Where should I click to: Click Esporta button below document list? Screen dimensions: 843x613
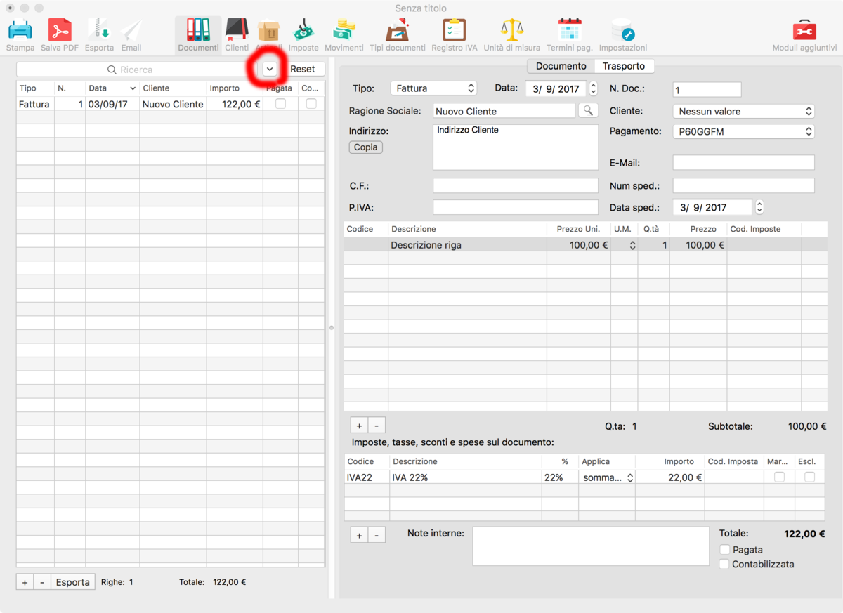73,582
